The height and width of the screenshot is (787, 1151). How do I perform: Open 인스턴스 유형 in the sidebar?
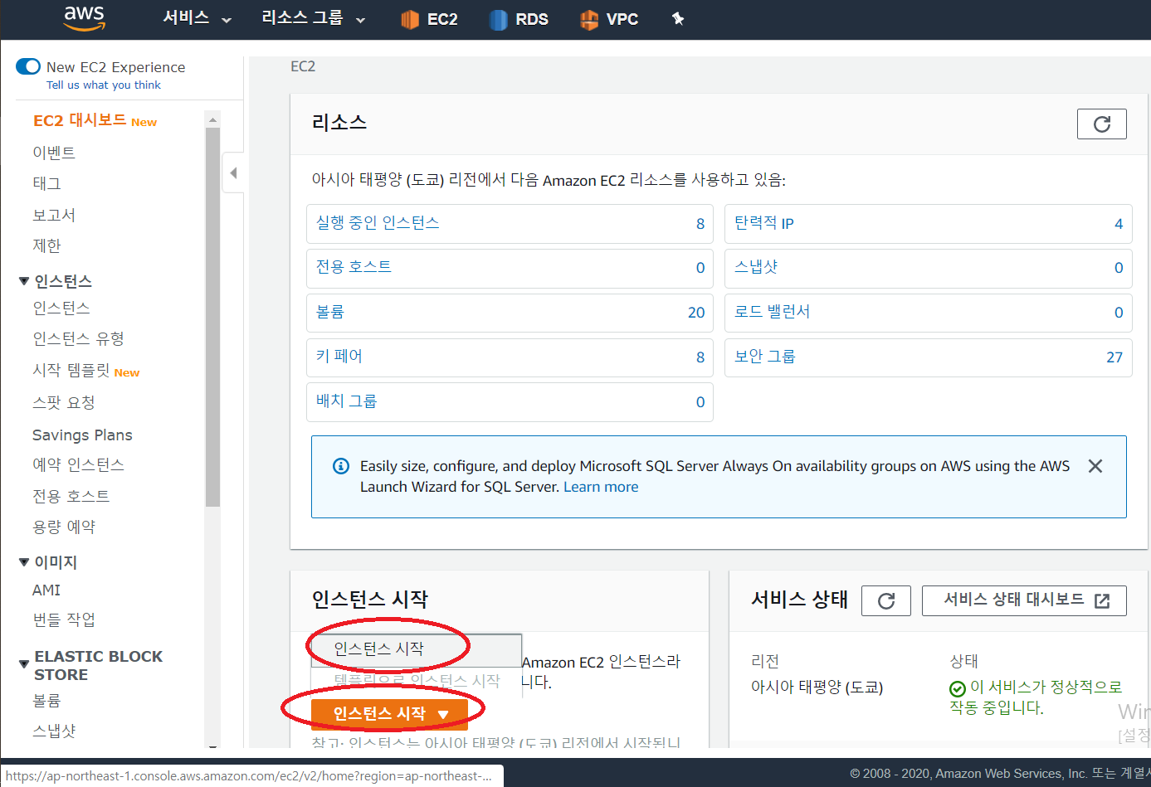pyautogui.click(x=78, y=338)
